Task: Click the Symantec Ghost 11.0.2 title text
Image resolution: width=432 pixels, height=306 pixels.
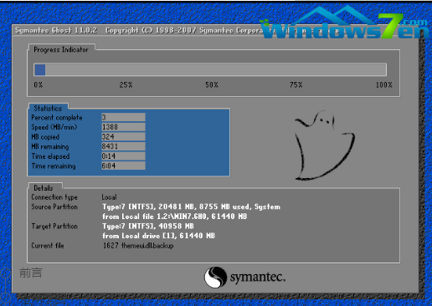Action: [x=56, y=30]
